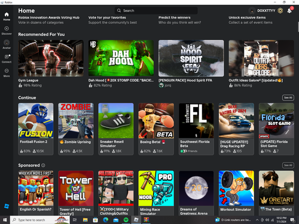Open Zombie Uprising game card
Viewport: 299px width, 224px height.
(x=76, y=129)
